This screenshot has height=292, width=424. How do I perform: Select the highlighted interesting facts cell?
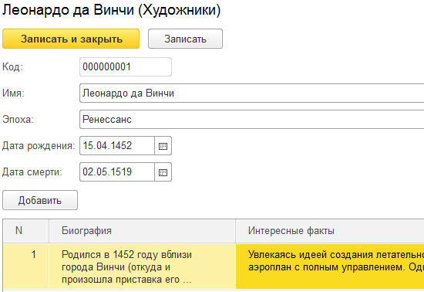point(330,267)
